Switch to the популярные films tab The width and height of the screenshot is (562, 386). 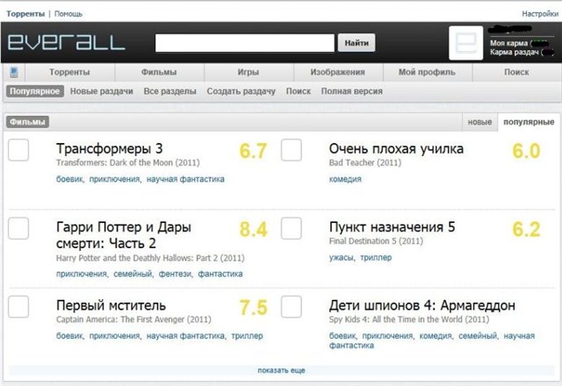529,122
